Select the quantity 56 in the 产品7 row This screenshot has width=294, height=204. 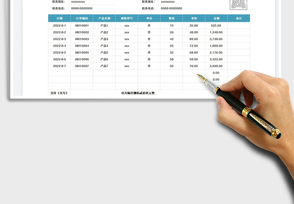pyautogui.click(x=172, y=66)
